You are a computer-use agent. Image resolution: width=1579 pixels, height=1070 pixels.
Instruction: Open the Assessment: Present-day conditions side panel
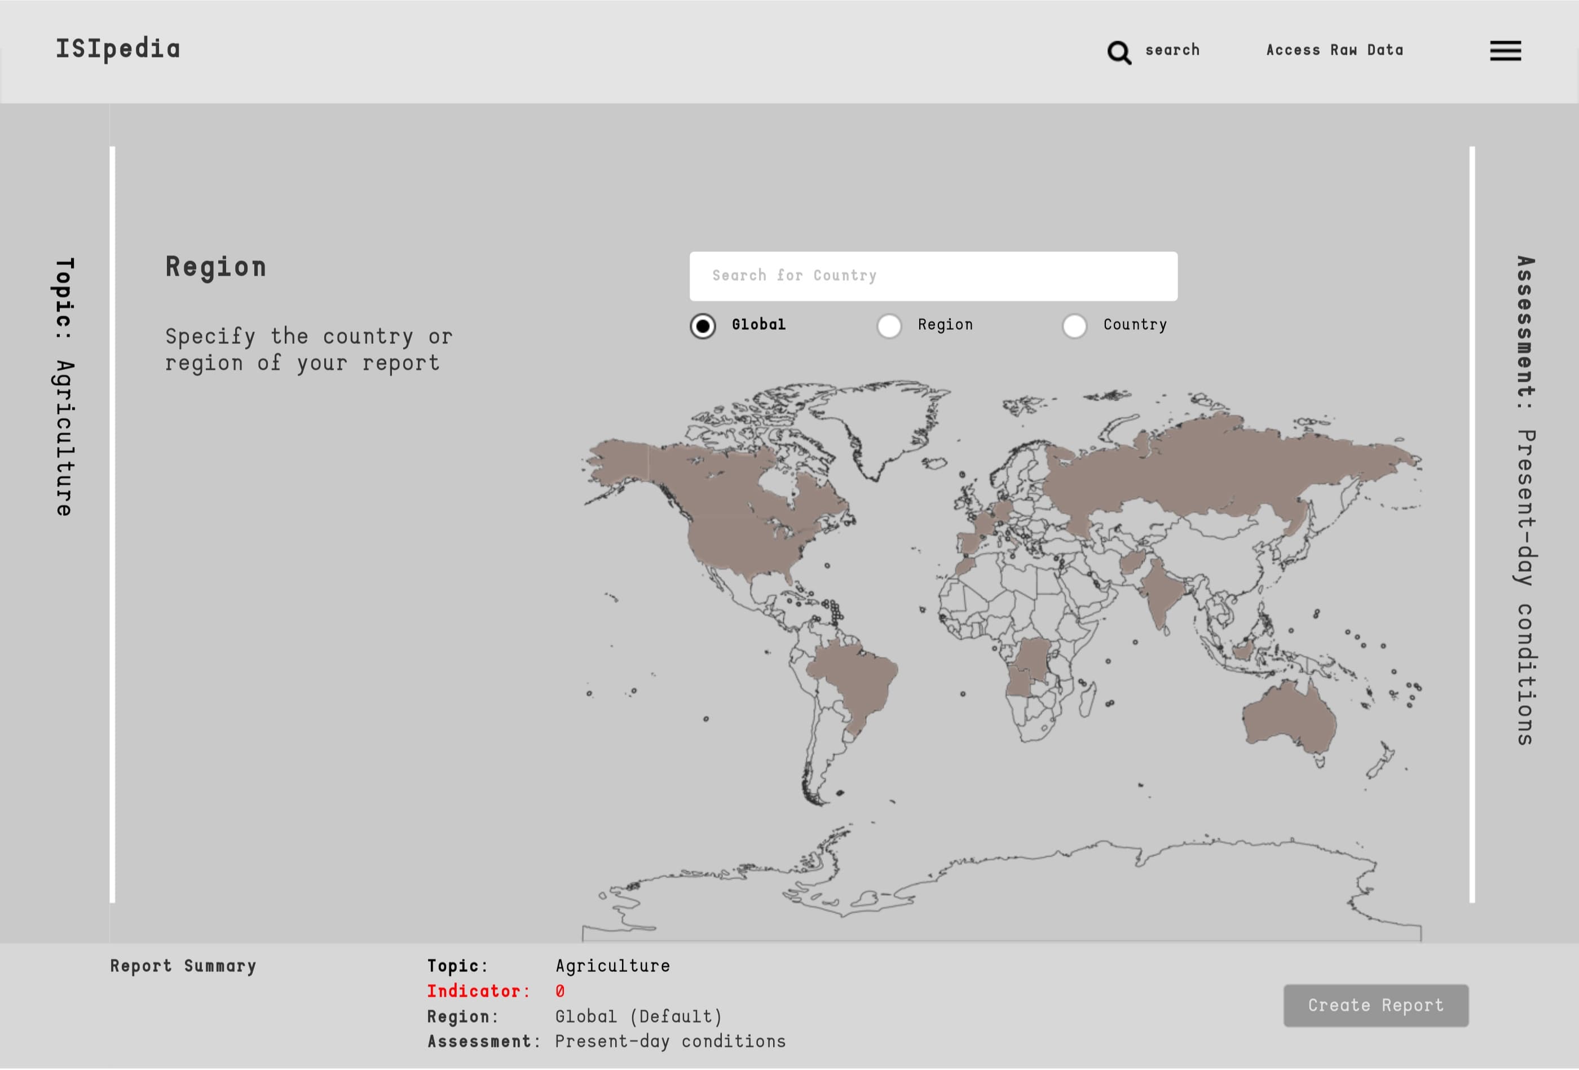[1525, 501]
